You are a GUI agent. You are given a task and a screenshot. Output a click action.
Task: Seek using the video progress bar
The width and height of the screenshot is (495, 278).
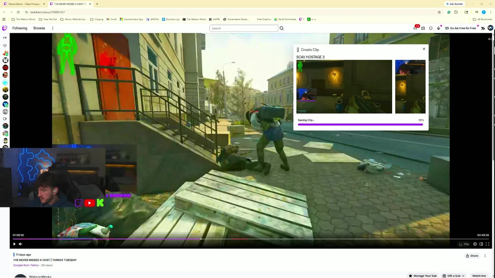point(251,239)
